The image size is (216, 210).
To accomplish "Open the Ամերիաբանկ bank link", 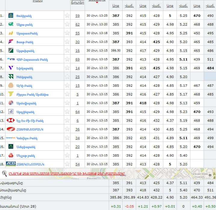I will tap(26, 147).
